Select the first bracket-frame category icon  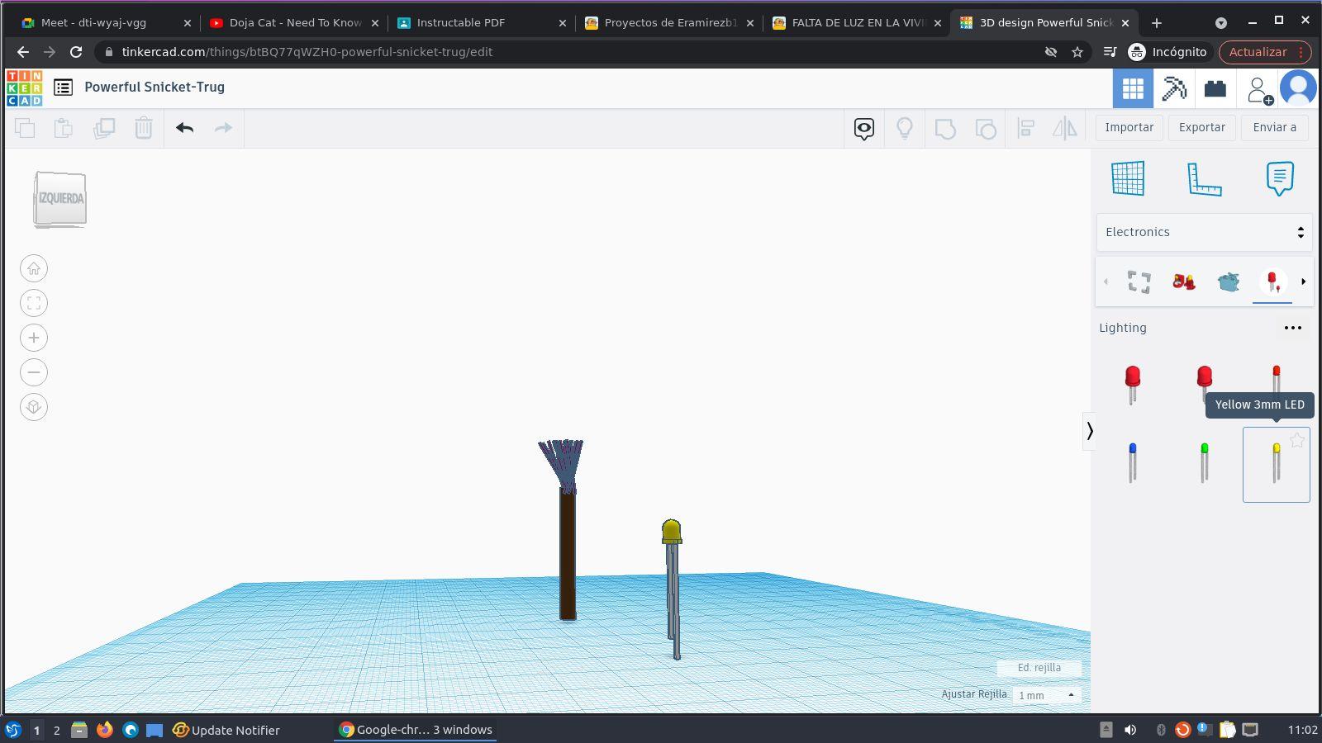[x=1139, y=282]
